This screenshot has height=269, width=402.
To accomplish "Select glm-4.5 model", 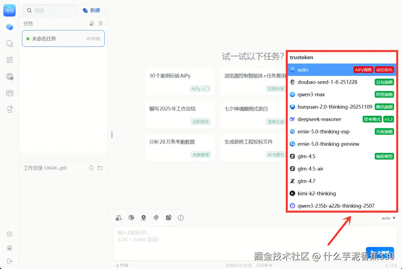I will (x=342, y=156).
